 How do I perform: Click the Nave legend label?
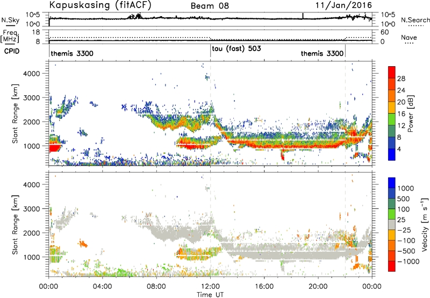pos(409,37)
